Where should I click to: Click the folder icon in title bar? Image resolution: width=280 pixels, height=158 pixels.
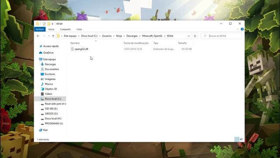pyautogui.click(x=37, y=24)
